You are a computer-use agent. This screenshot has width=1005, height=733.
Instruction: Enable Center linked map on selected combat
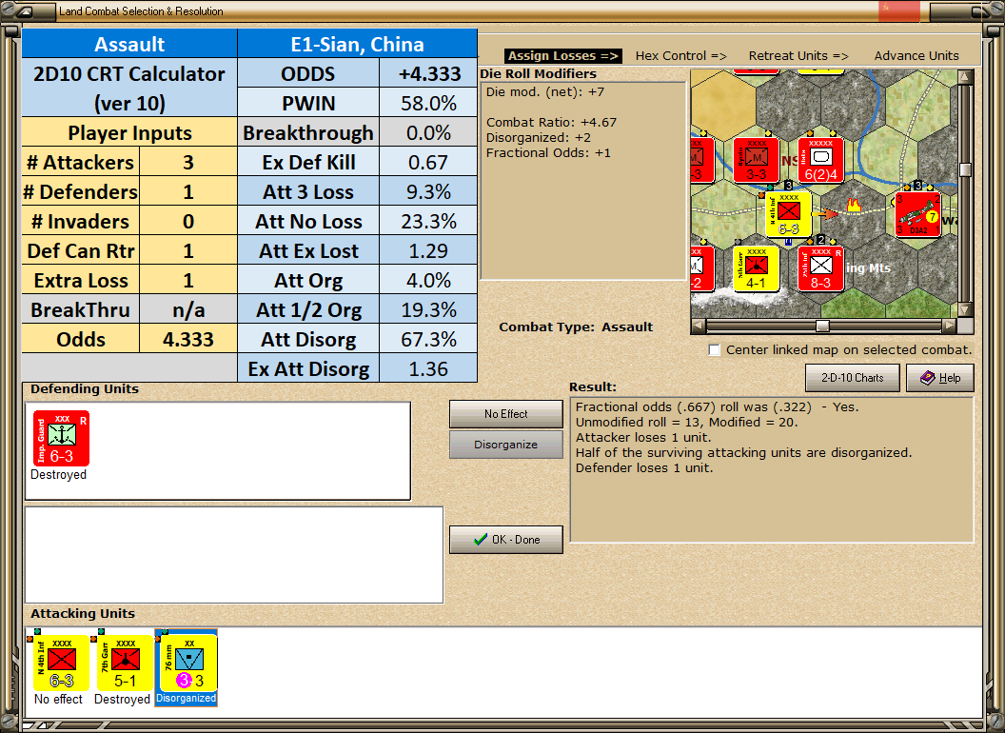coord(715,350)
